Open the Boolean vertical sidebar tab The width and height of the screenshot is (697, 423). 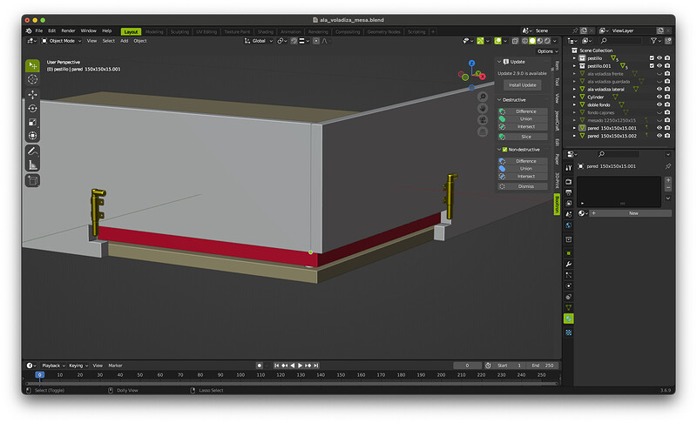tap(557, 204)
